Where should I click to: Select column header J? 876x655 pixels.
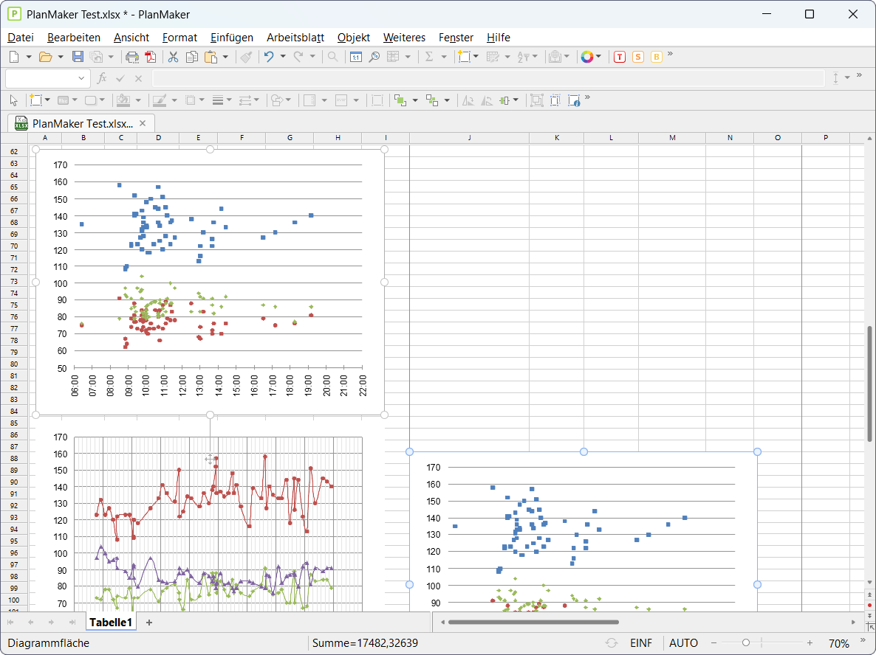[469, 138]
